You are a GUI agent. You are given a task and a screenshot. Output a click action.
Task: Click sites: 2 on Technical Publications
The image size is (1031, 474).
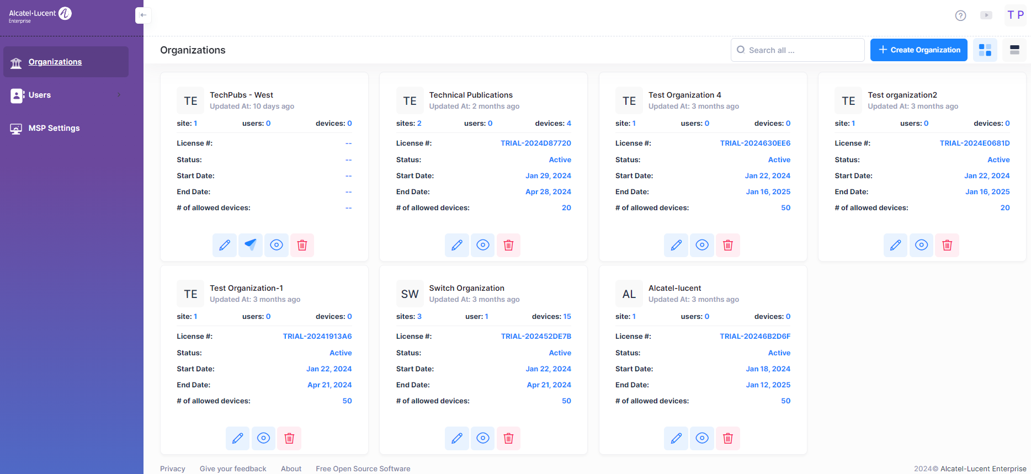pos(409,123)
